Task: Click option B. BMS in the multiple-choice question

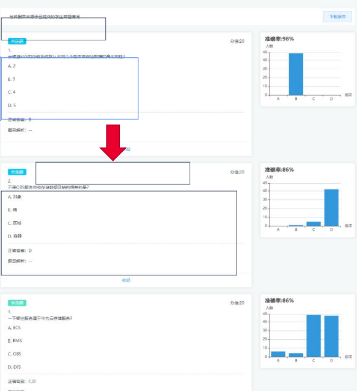Action: click(x=14, y=341)
